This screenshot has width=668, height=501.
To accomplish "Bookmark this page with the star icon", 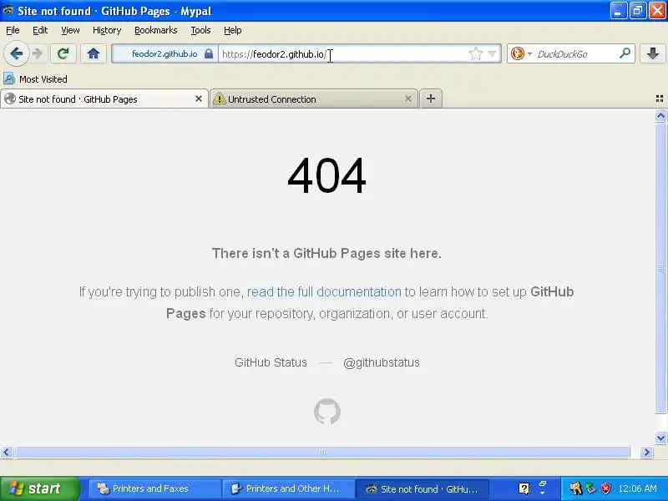I will 475,53.
